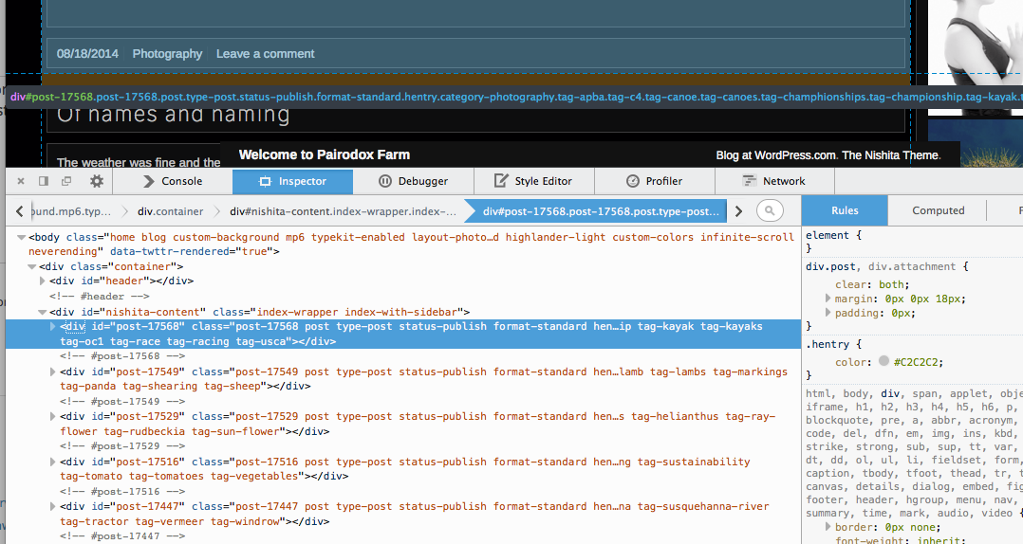Select the Computed styles tab
Viewport: 1023px width, 544px height.
tap(938, 210)
